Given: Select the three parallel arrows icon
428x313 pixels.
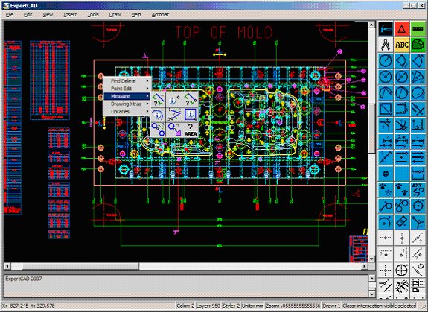Looking at the screenshot, I should [418, 158].
